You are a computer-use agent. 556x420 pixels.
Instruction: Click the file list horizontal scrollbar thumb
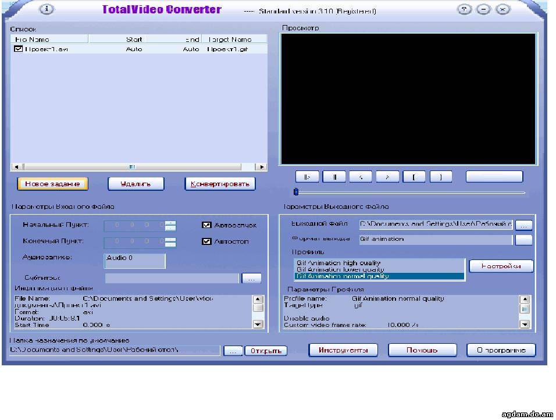[x=132, y=167]
